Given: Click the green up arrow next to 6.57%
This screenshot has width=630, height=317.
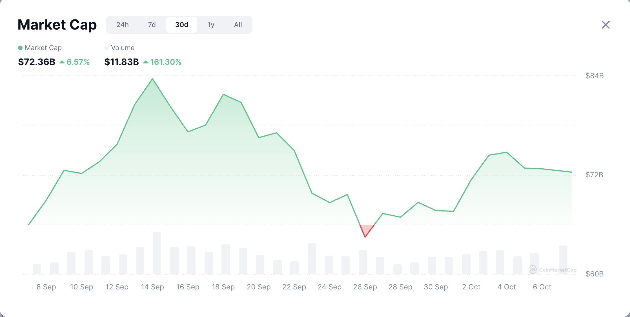Looking at the screenshot, I should point(63,62).
